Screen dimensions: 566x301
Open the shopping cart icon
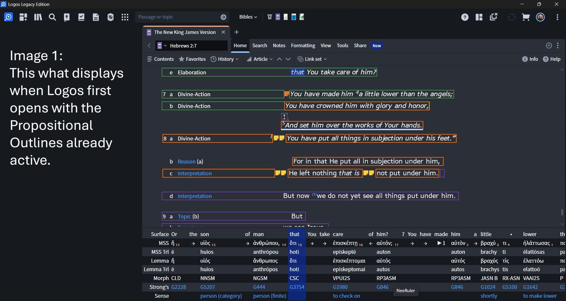click(x=526, y=17)
